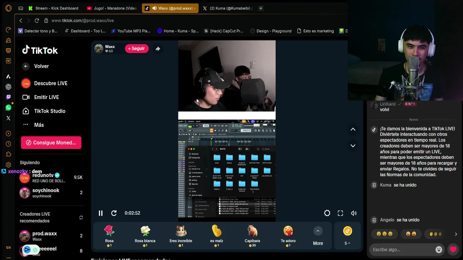This screenshot has height=260, width=463.
Task: Send the es maíz gift
Action: tap(217, 236)
